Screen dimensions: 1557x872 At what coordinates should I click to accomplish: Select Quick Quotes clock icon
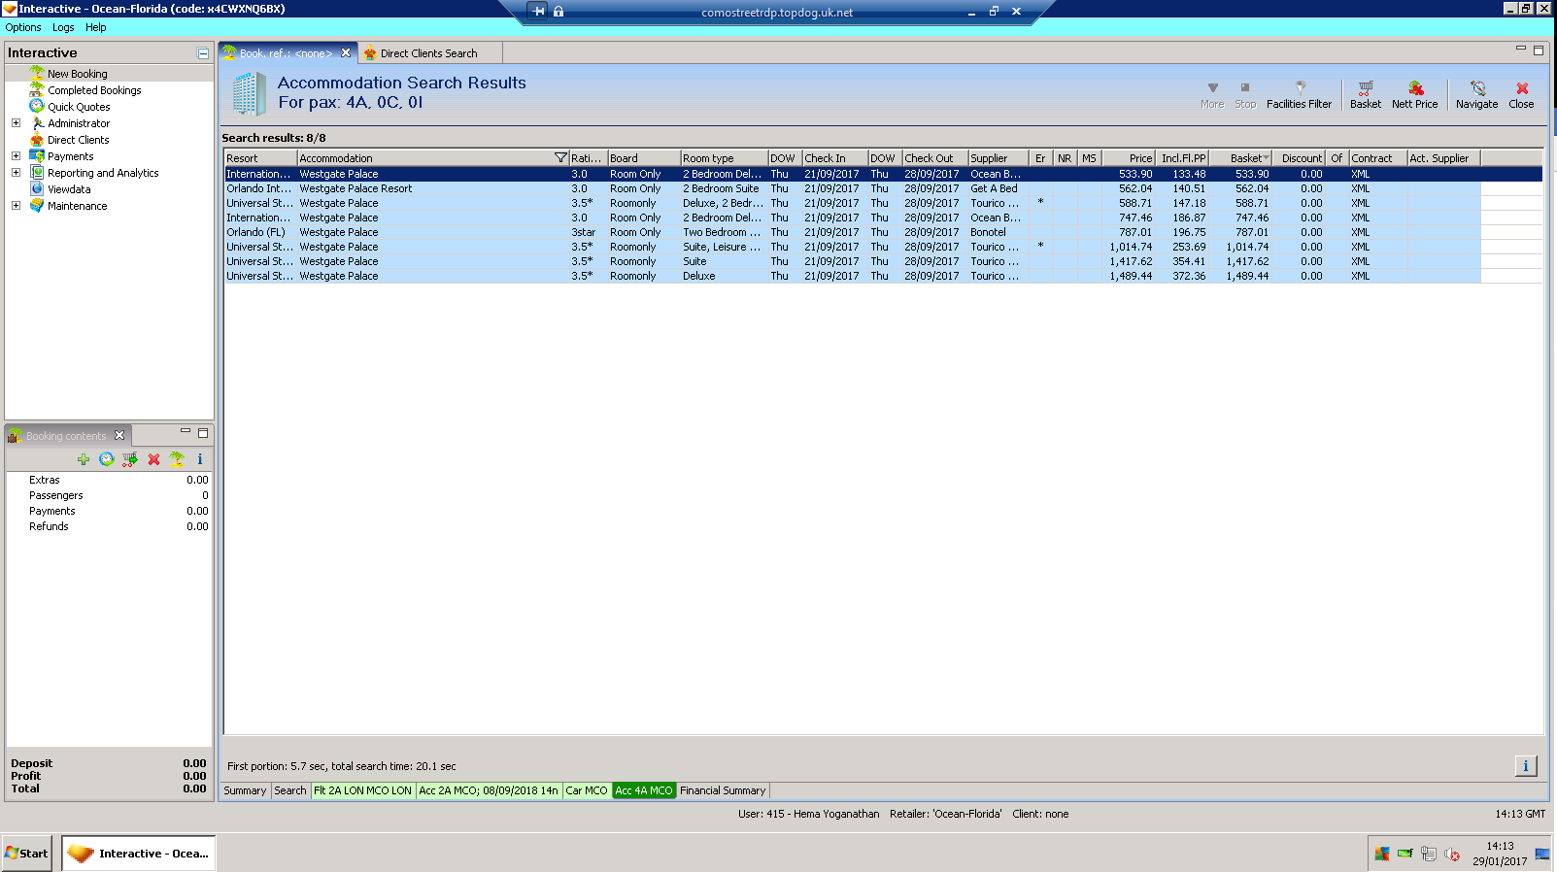(37, 106)
